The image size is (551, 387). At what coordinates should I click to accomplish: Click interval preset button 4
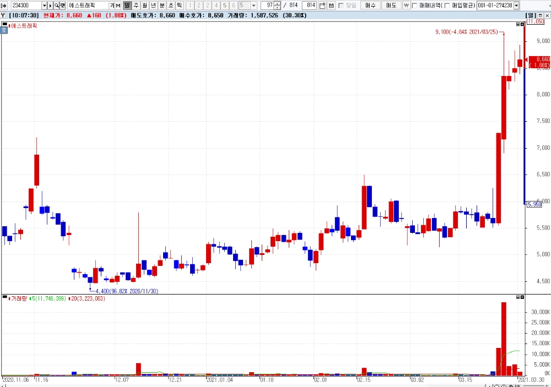point(216,6)
